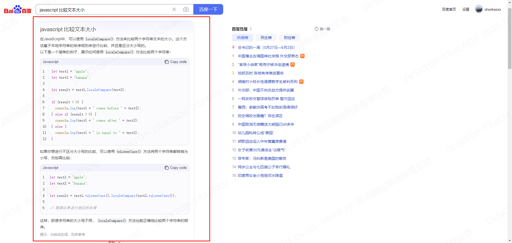Switch to the 热搜榜 tab

click(x=242, y=38)
